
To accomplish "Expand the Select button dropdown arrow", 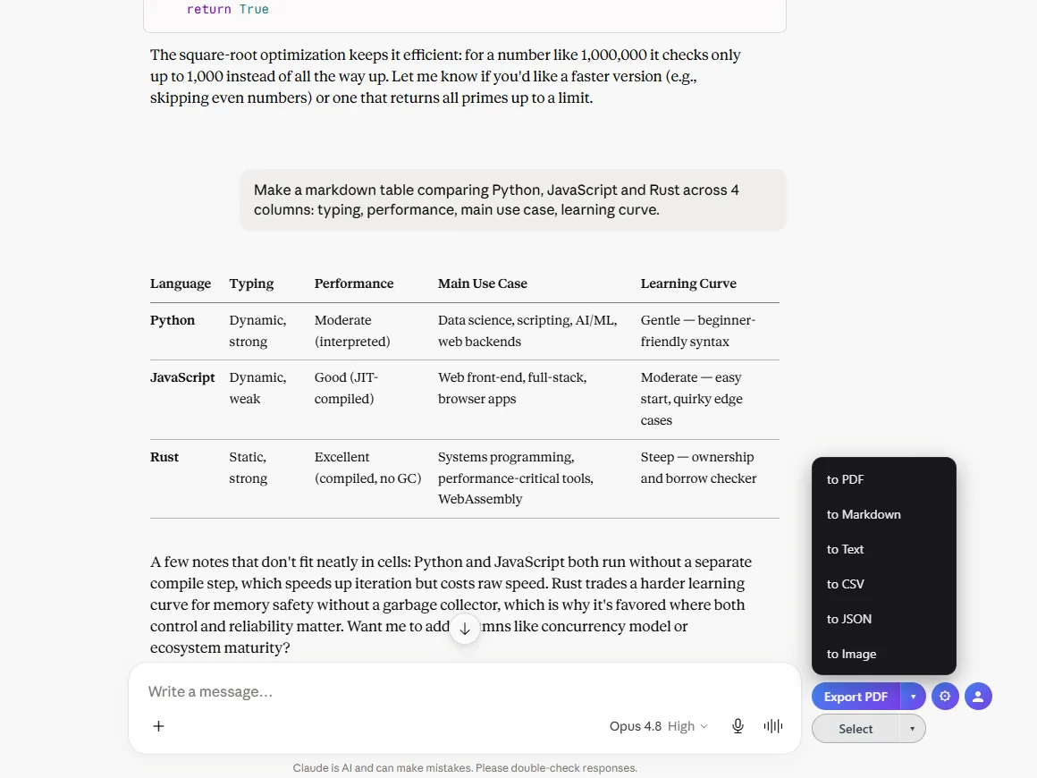I will [912, 729].
